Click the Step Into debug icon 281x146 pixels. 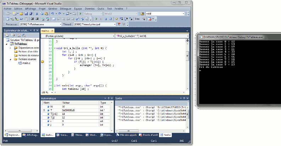[121, 19]
